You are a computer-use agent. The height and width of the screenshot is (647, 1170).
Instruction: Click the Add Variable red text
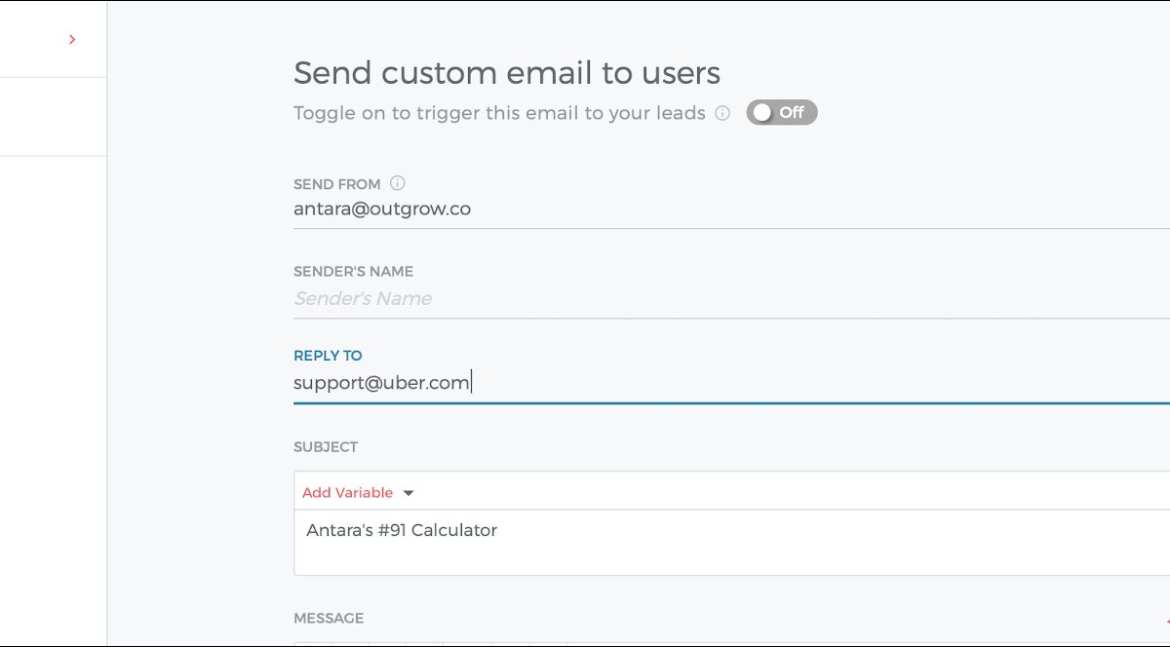coord(347,493)
